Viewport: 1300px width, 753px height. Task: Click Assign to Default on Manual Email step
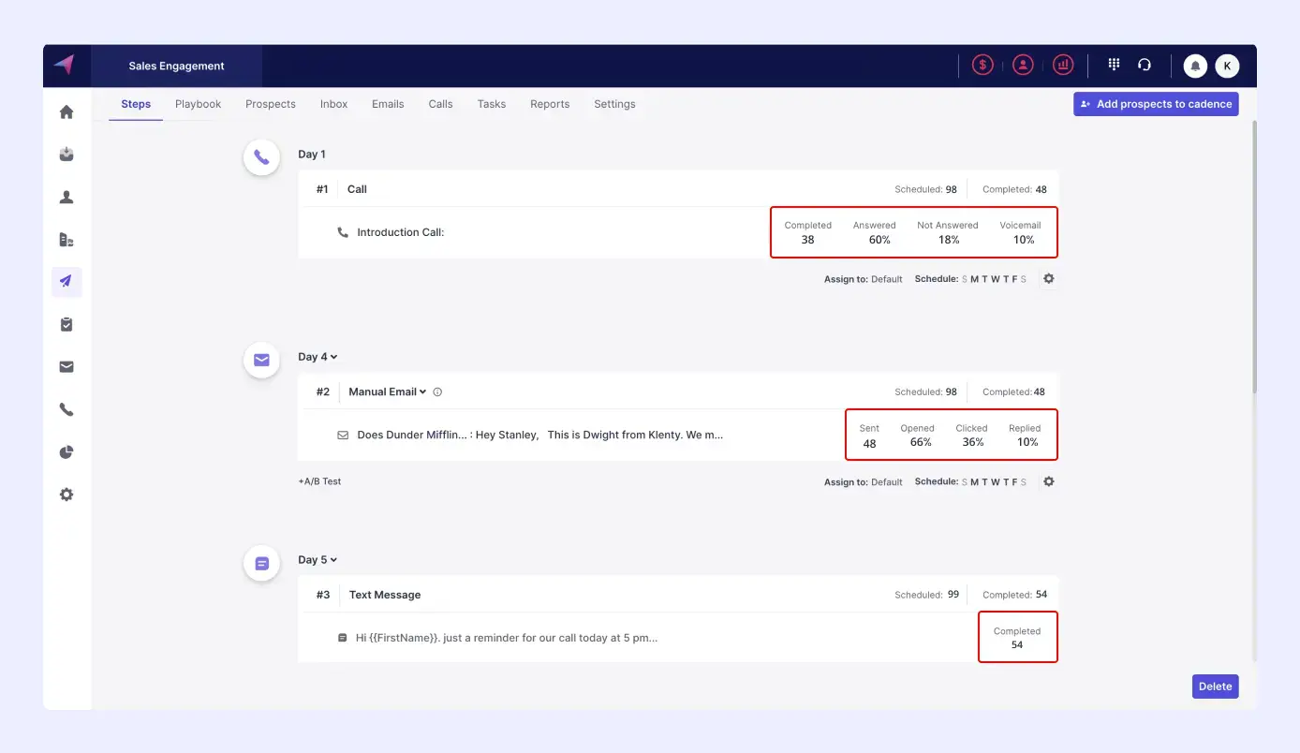click(x=864, y=482)
